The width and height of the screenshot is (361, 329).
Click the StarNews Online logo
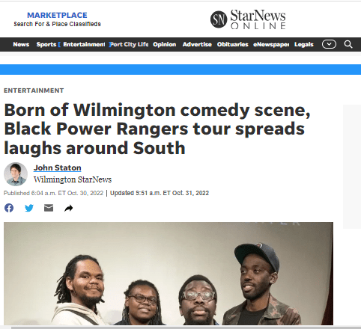(x=248, y=19)
